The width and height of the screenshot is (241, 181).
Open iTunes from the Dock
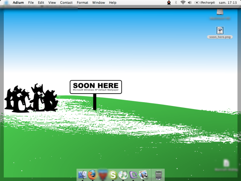pyautogui.click(x=123, y=175)
